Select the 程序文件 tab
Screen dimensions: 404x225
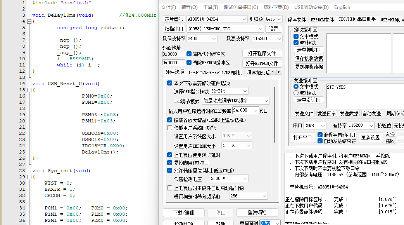click(297, 20)
